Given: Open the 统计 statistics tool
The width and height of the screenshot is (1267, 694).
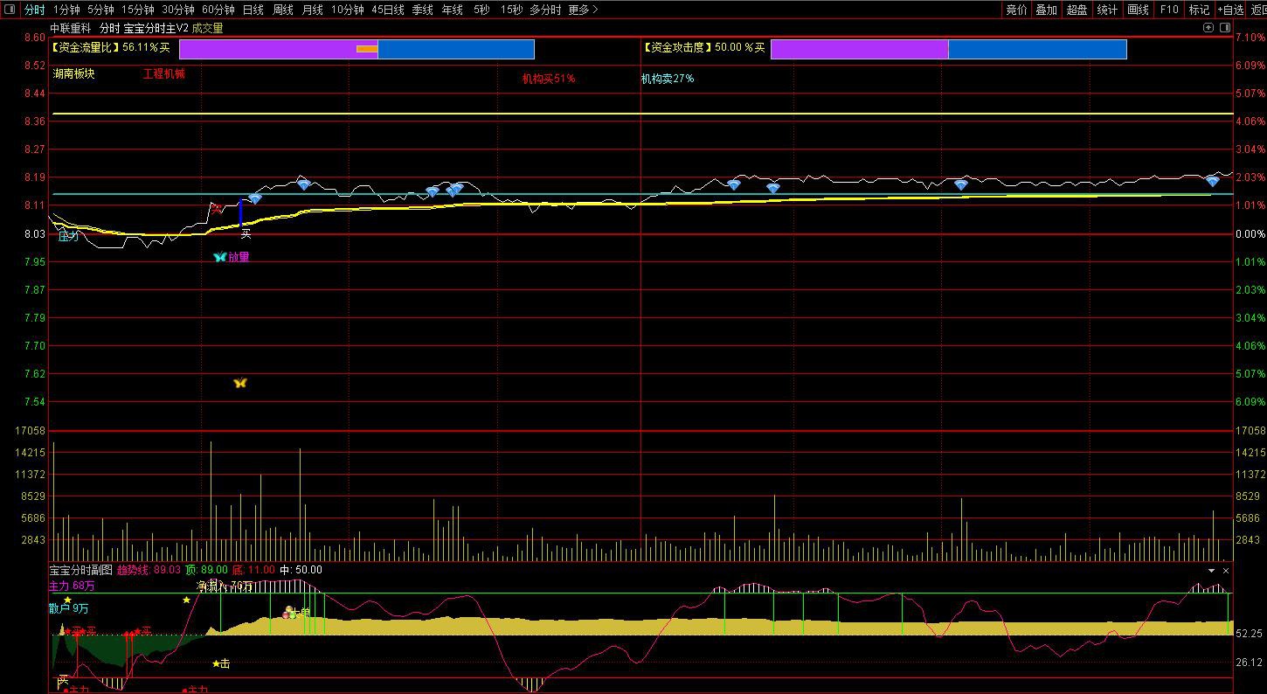Looking at the screenshot, I should pyautogui.click(x=1107, y=10).
